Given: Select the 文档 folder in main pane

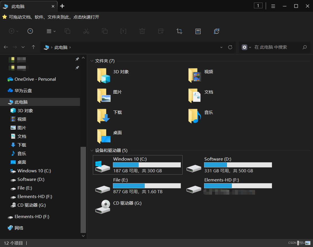Looking at the screenshot, I should [201, 96].
